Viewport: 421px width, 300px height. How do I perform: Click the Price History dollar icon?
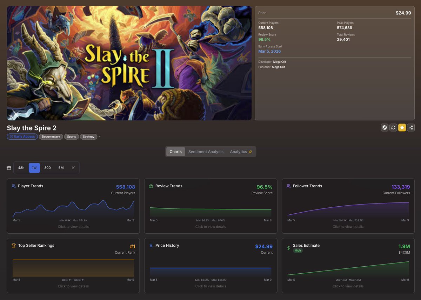[x=151, y=246]
